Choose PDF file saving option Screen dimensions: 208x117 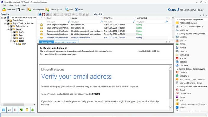(x=183, y=58)
